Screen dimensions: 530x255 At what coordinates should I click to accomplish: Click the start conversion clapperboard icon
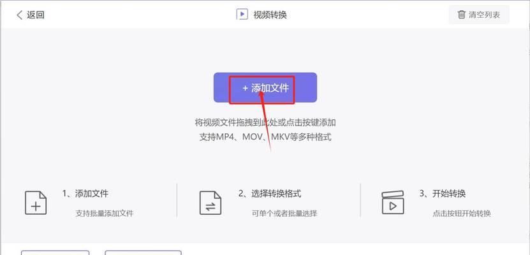(x=393, y=202)
